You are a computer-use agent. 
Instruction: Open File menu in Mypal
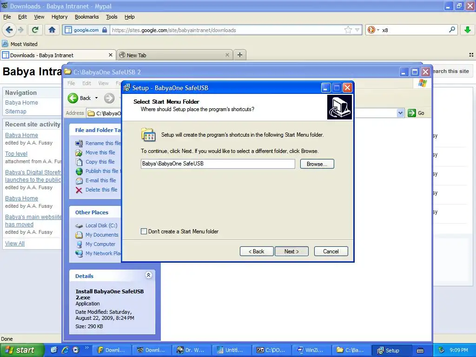pyautogui.click(x=7, y=17)
